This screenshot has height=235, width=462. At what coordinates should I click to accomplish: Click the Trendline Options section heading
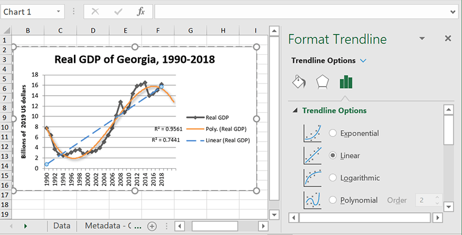tap(334, 111)
